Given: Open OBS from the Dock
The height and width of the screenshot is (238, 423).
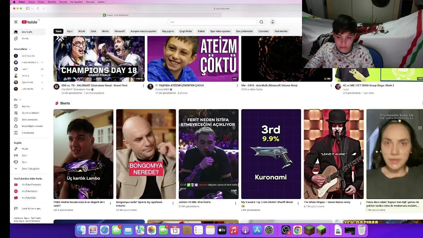Looking at the screenshot, I should click(286, 230).
